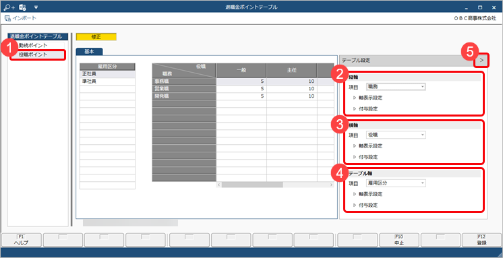Open the title bar quick menu arrow
The width and height of the screenshot is (503, 258).
(x=36, y=7)
